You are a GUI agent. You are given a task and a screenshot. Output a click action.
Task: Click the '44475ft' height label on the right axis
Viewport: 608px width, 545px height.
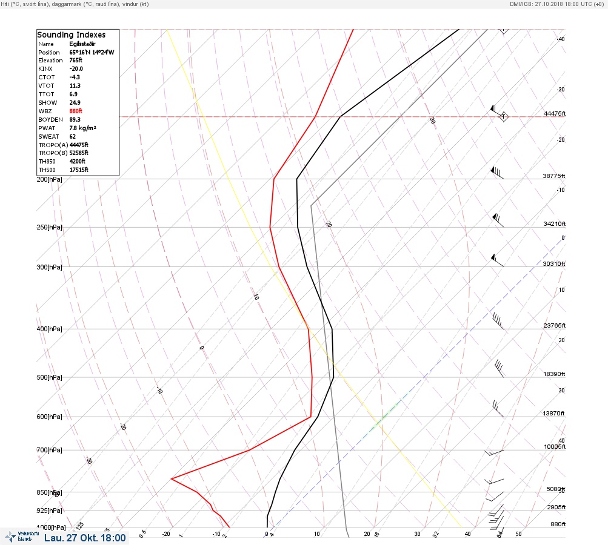coord(555,113)
